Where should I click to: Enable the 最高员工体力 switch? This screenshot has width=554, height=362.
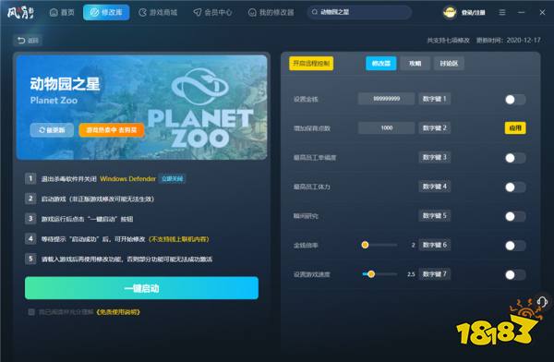515,187
